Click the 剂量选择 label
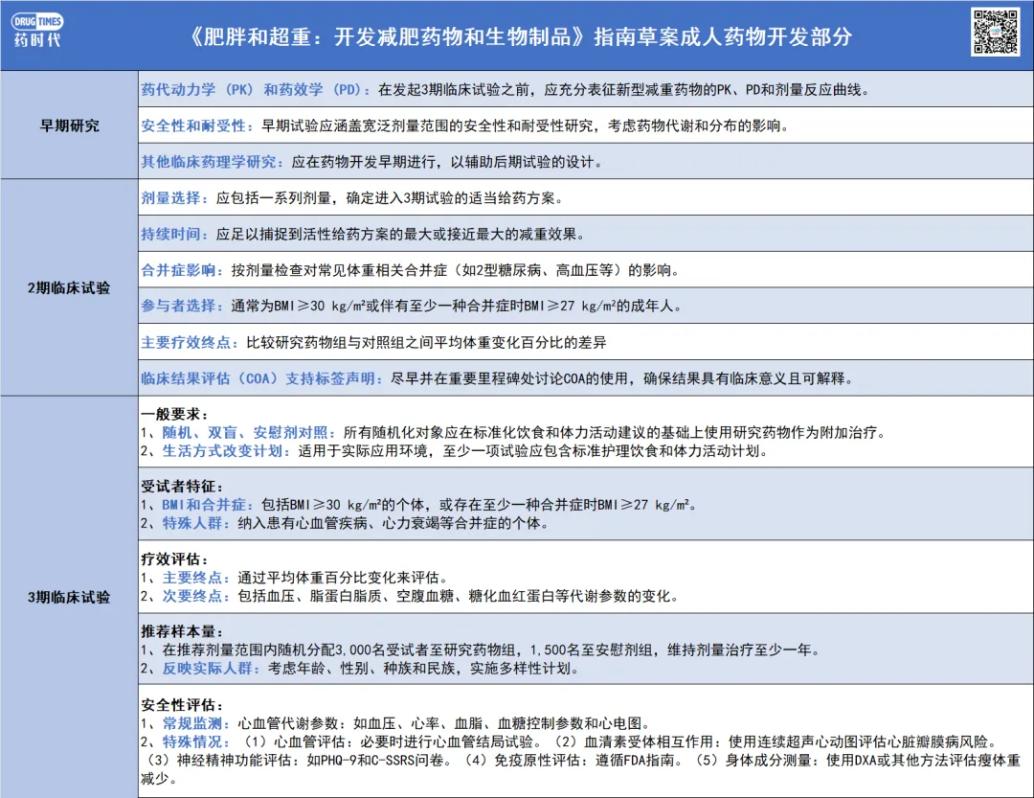Screen dimensions: 1034x798 click(x=176, y=198)
